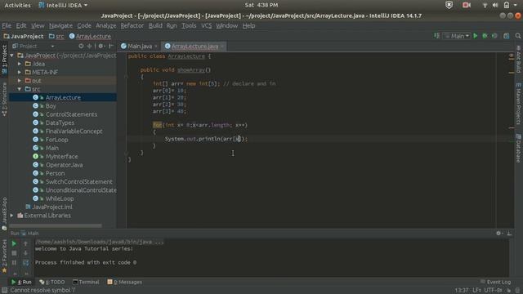The height and width of the screenshot is (294, 523).
Task: Select the WhileLoop class in the tree
Action: (60, 198)
